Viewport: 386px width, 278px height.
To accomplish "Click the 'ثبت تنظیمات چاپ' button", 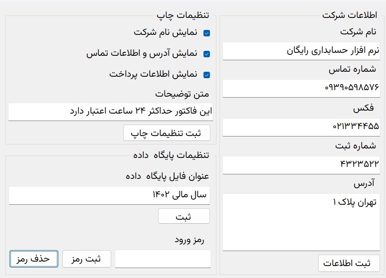I will coord(167,133).
